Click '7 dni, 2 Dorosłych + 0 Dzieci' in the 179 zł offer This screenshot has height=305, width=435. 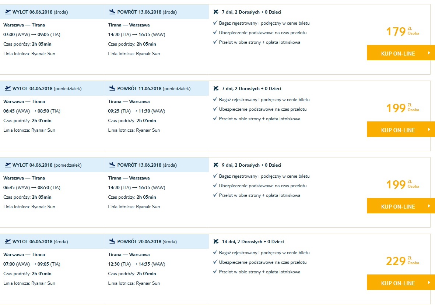tap(251, 12)
